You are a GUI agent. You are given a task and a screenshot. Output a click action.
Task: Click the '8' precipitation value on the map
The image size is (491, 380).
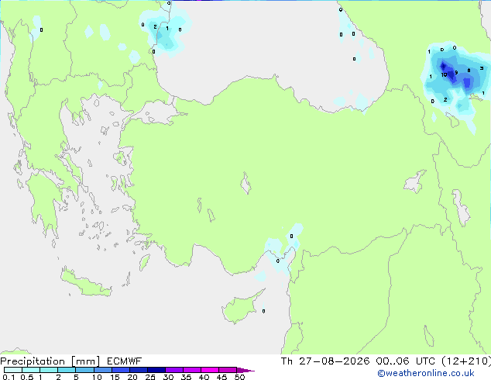[469, 71]
